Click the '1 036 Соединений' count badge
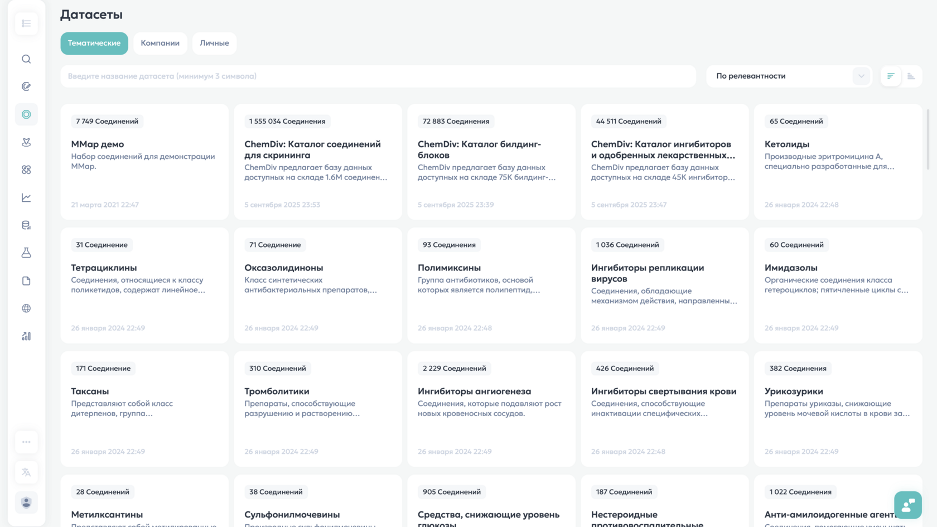The width and height of the screenshot is (937, 527). [x=627, y=245]
